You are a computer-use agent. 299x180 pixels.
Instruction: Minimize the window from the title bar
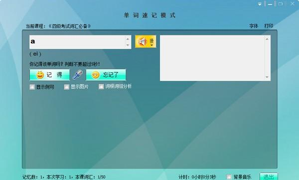[x=270, y=4]
